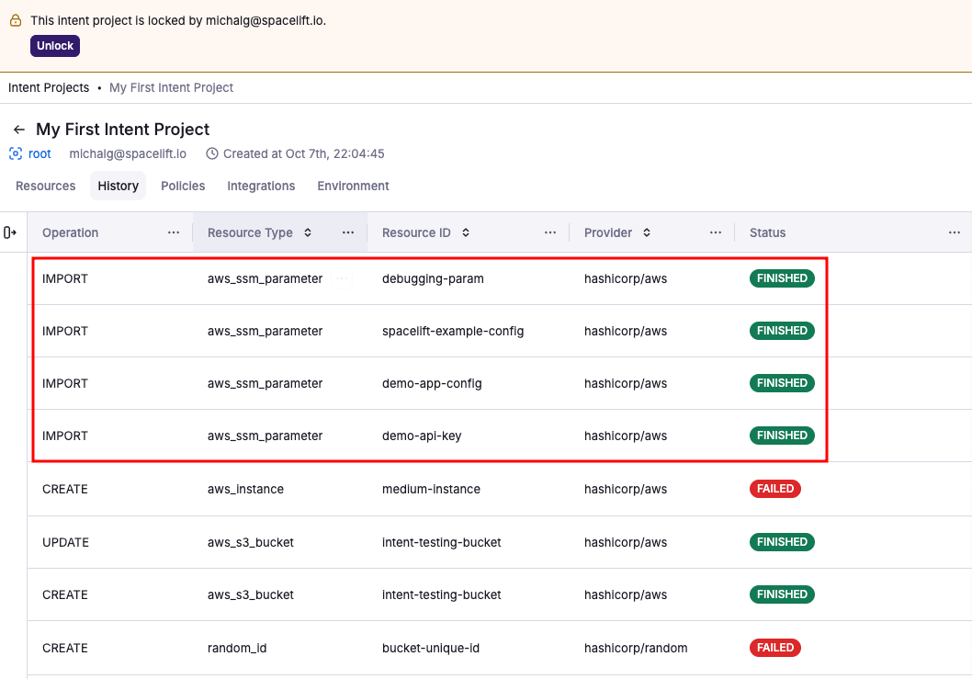Click the back arrow beside project title

[x=18, y=130]
